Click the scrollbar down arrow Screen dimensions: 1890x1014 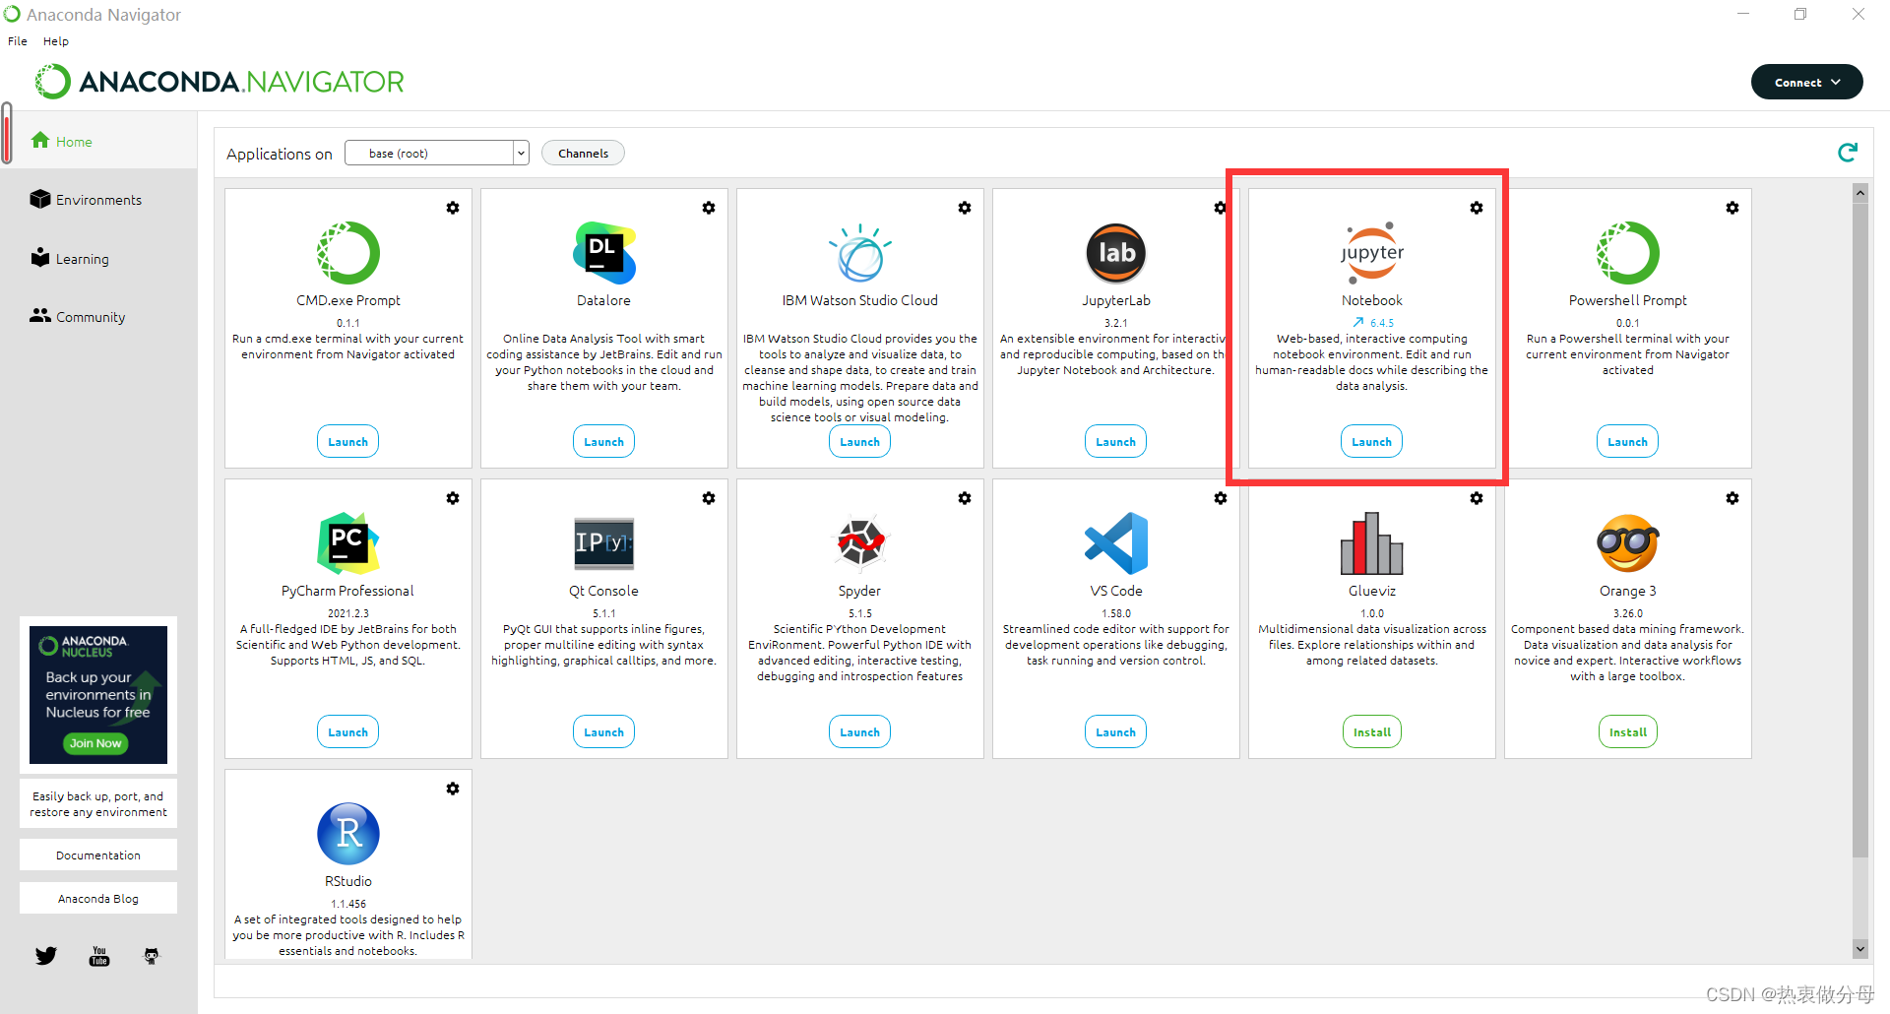click(x=1859, y=949)
